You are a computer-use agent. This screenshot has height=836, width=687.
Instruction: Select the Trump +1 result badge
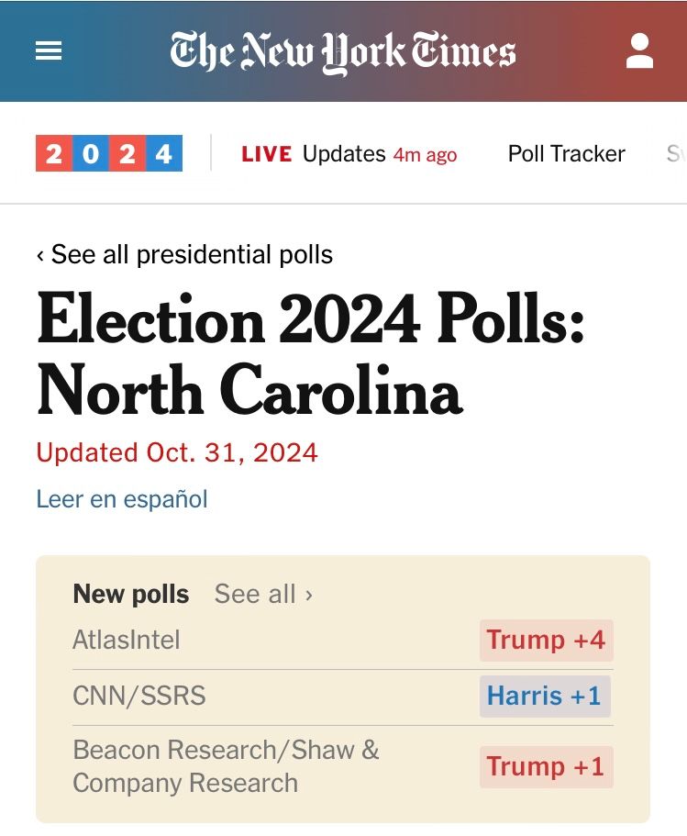[547, 767]
